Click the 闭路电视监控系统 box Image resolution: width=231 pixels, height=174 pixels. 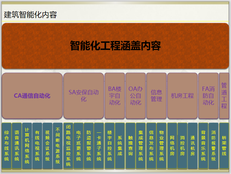tap(68, 145)
